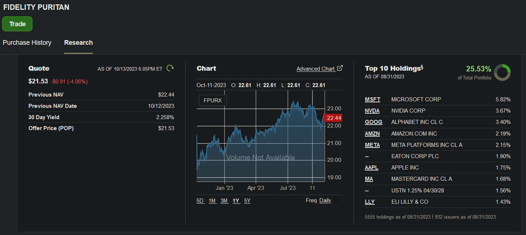The image size is (526, 235).
Task: Select the 1Y chart range
Action: [236, 201]
